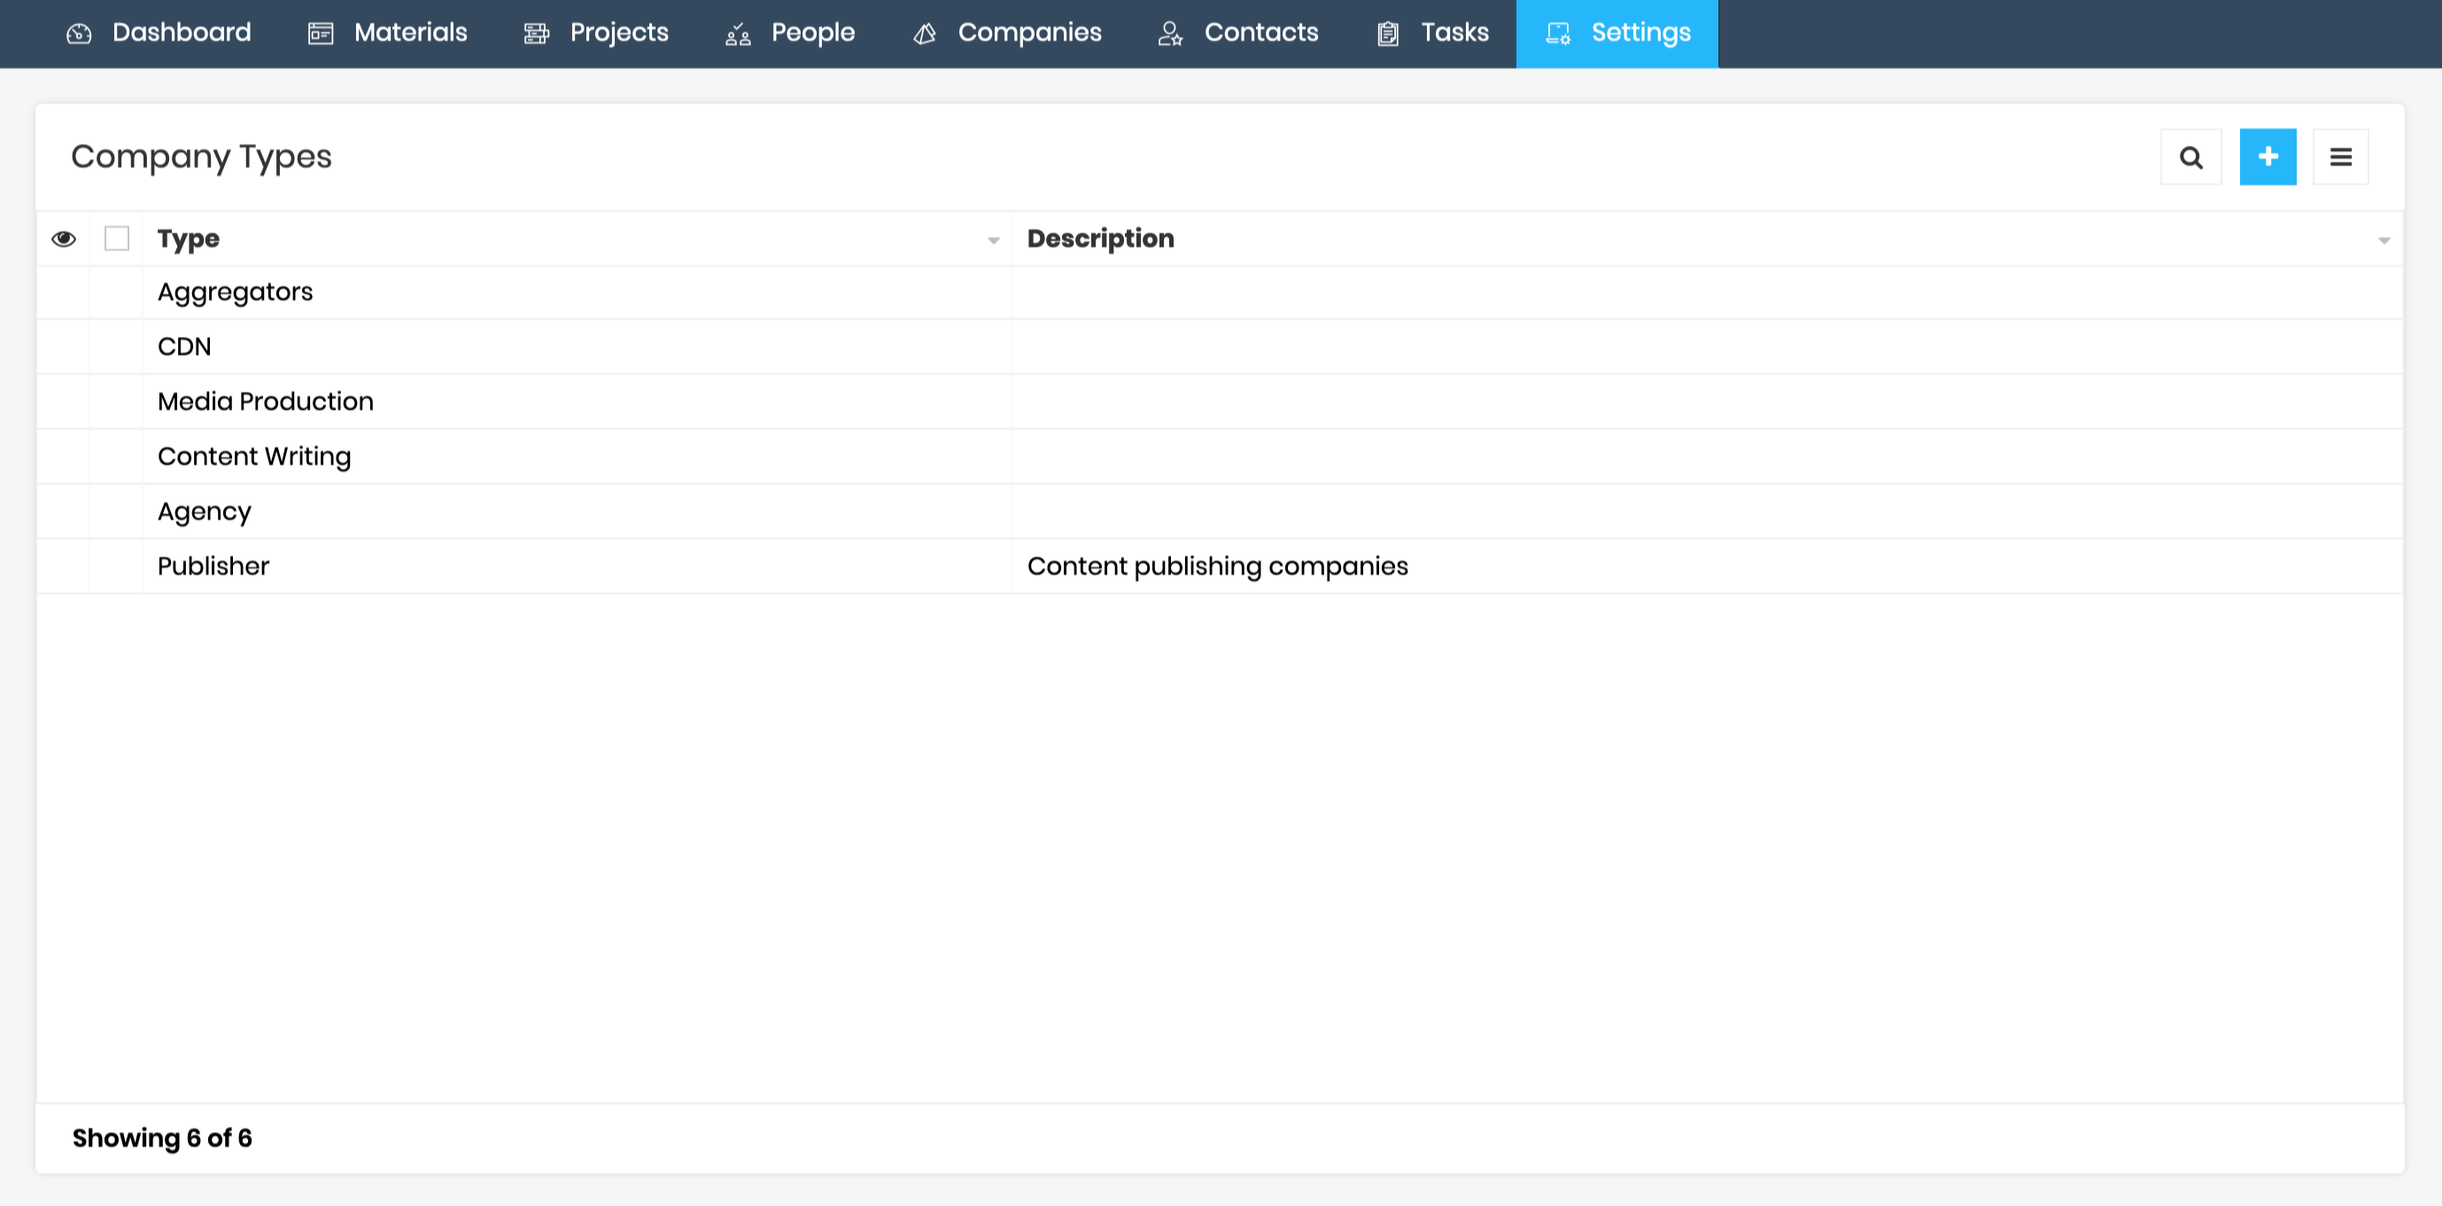Toggle column visibility eye icon

pyautogui.click(x=64, y=239)
